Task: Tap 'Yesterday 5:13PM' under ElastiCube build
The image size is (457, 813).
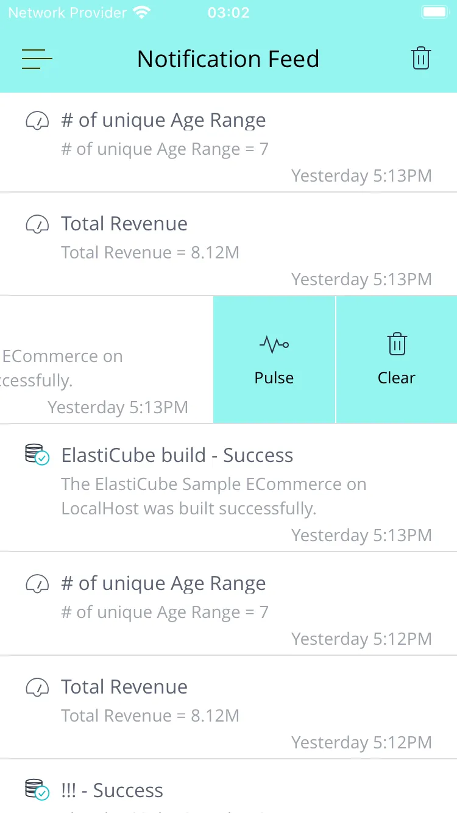Action: coord(361,535)
